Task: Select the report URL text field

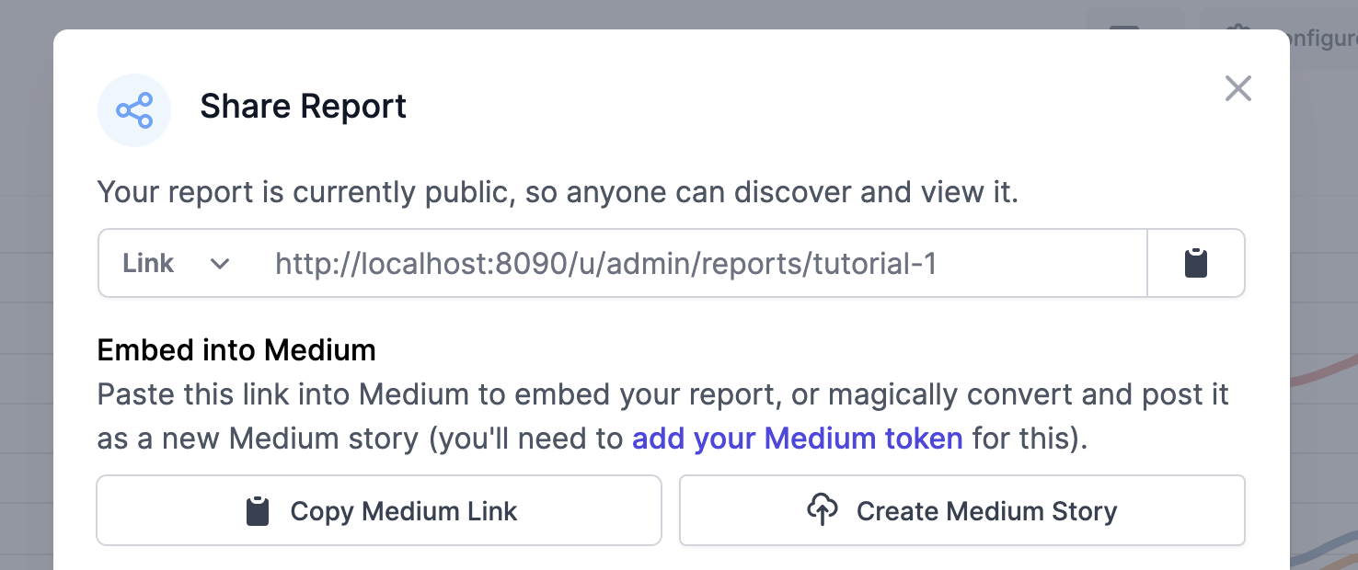Action: 700,264
